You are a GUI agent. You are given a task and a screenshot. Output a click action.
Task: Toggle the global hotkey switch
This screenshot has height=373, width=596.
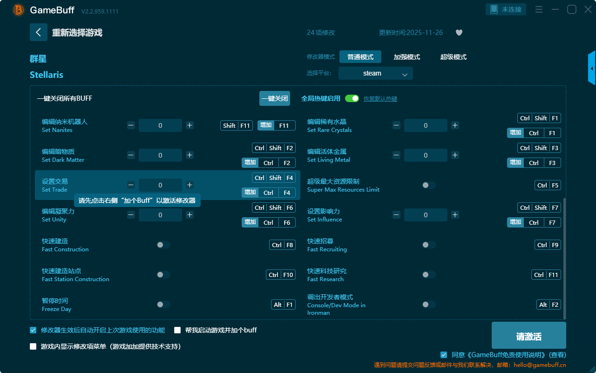coord(352,98)
